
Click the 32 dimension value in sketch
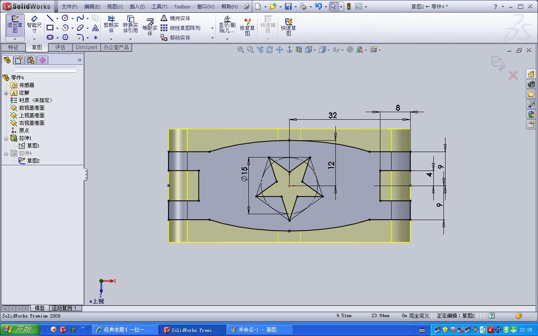[332, 115]
